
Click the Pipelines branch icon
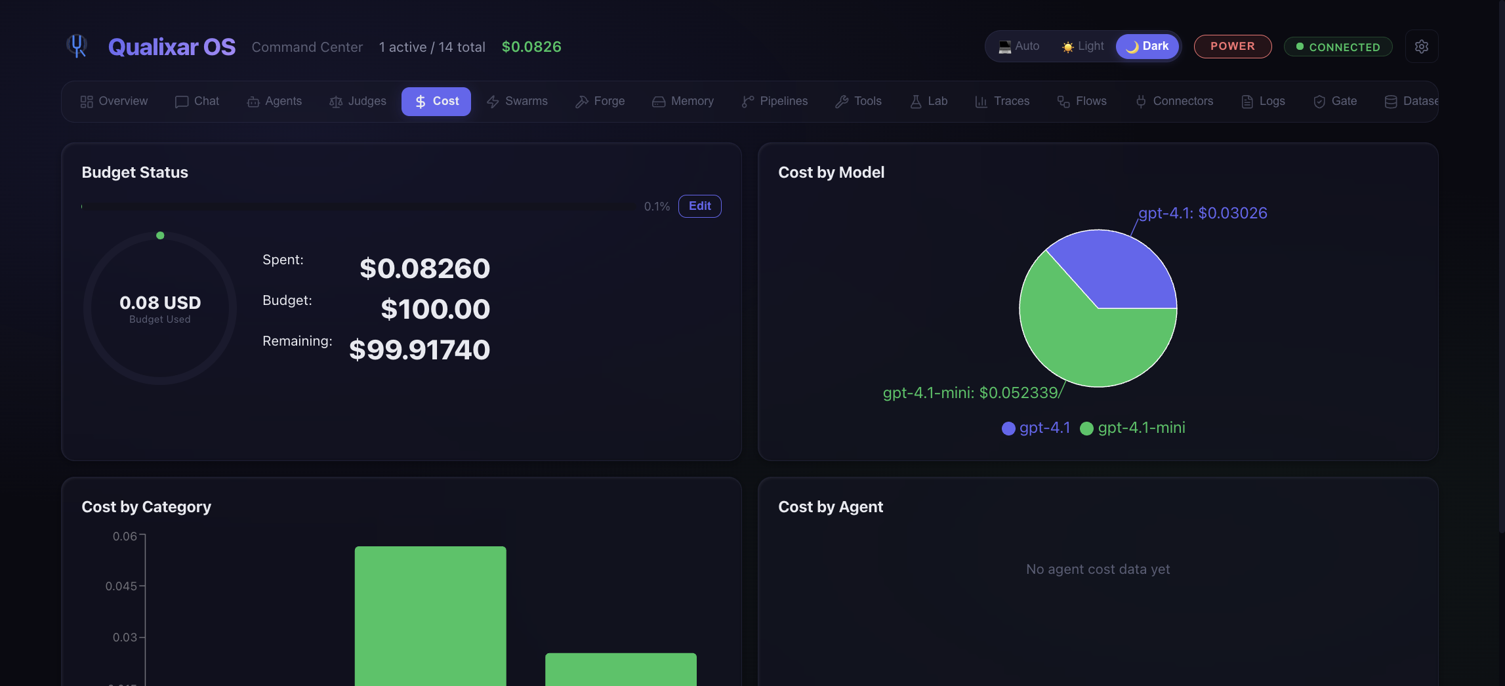coord(748,102)
